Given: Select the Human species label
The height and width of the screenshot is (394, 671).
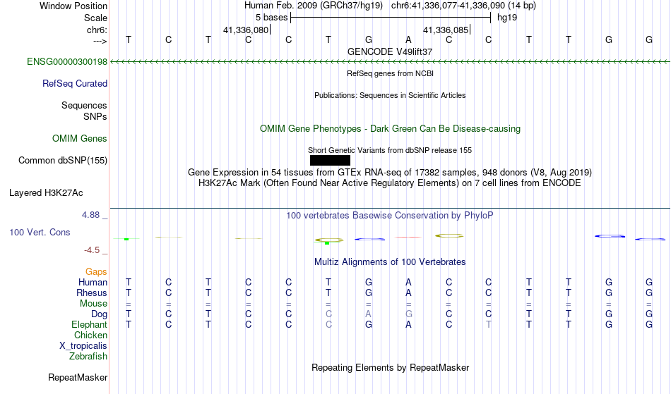Looking at the screenshot, I should (93, 282).
